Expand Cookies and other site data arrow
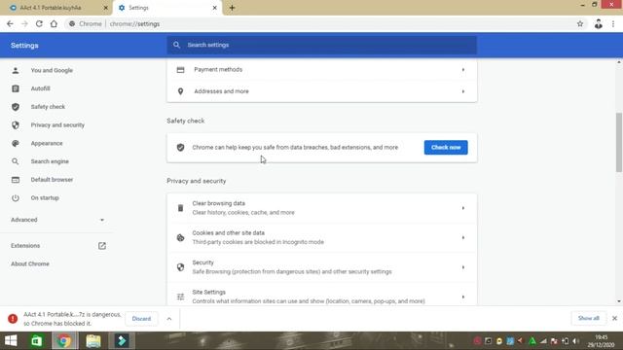This screenshot has width=623, height=350. pos(463,237)
